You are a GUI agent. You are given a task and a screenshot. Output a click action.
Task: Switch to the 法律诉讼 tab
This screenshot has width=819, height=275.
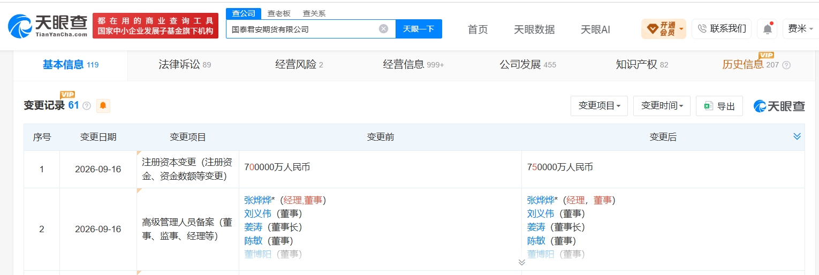tap(185, 65)
